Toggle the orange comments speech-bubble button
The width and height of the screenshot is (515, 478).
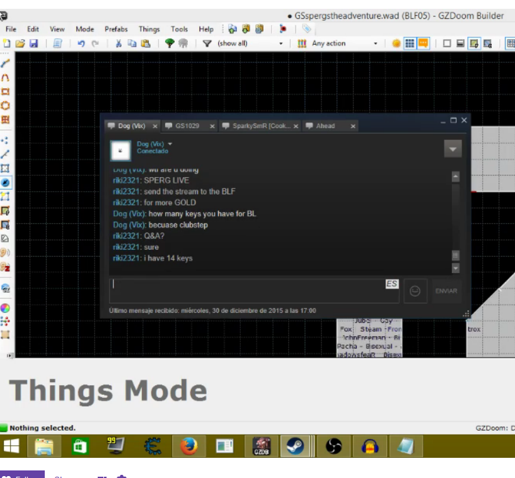[x=424, y=44]
